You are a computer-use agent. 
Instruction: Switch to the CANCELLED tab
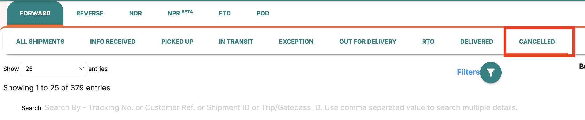coord(537,42)
